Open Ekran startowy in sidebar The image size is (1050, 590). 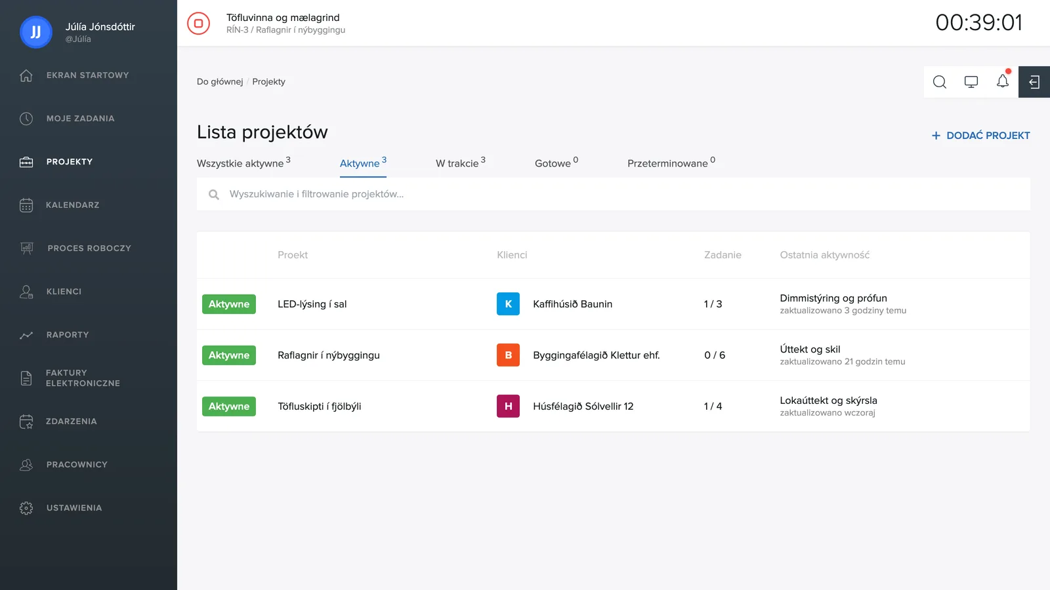tap(88, 75)
